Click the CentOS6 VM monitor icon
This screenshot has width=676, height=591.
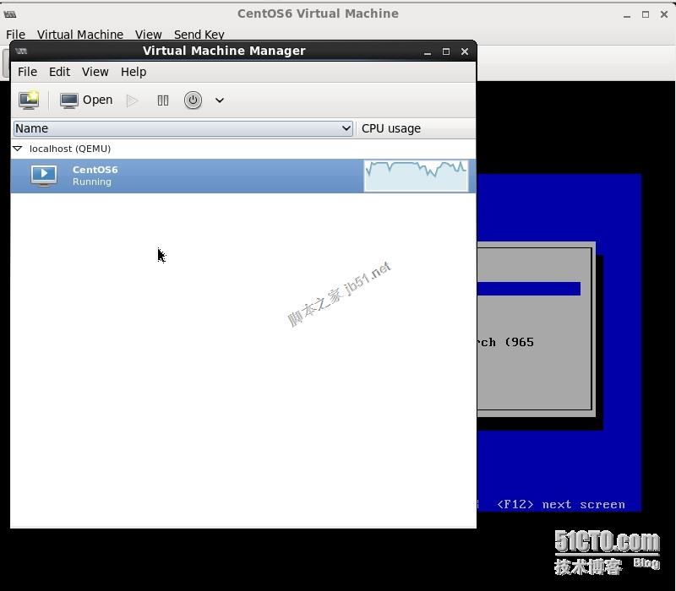tap(44, 176)
